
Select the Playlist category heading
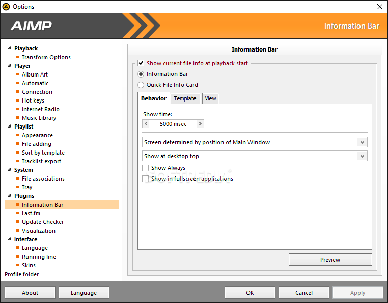click(24, 127)
